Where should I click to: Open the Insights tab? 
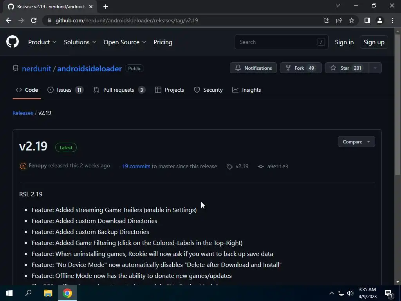tap(247, 90)
